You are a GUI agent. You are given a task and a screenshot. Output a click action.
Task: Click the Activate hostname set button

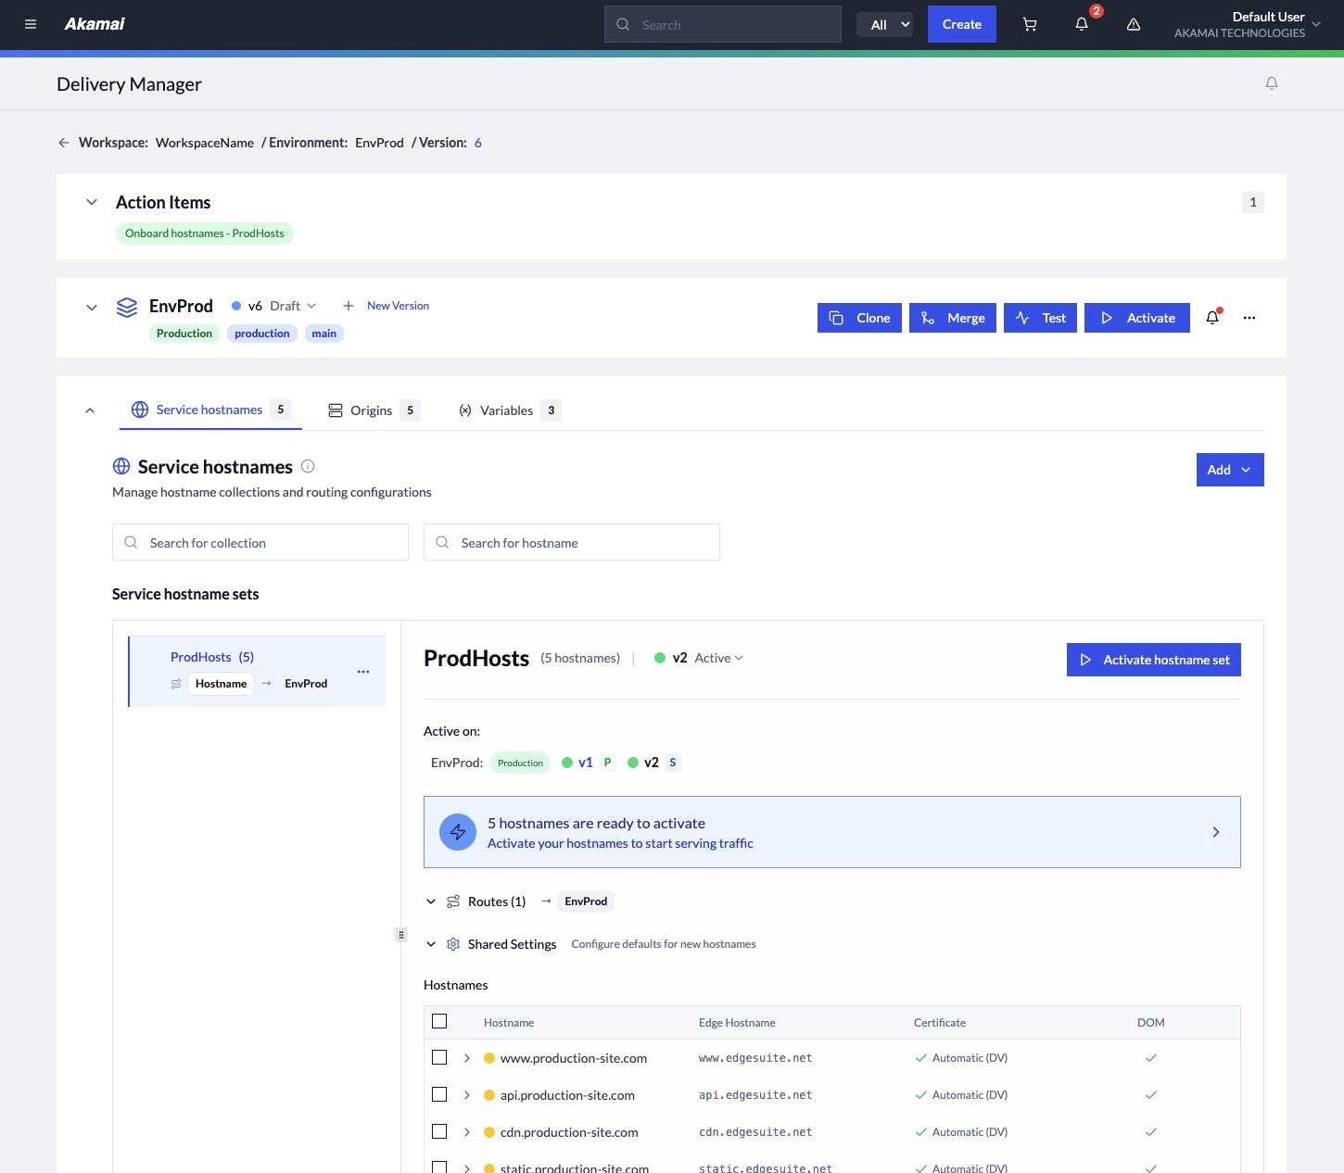pyautogui.click(x=1154, y=660)
